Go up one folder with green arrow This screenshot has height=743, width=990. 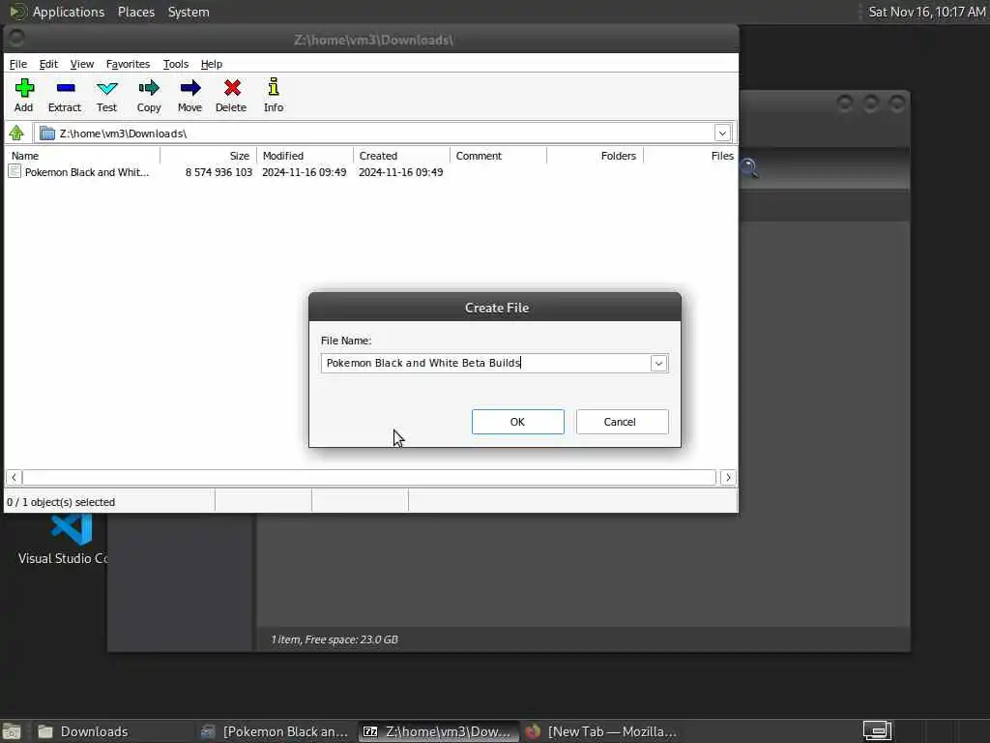(16, 134)
